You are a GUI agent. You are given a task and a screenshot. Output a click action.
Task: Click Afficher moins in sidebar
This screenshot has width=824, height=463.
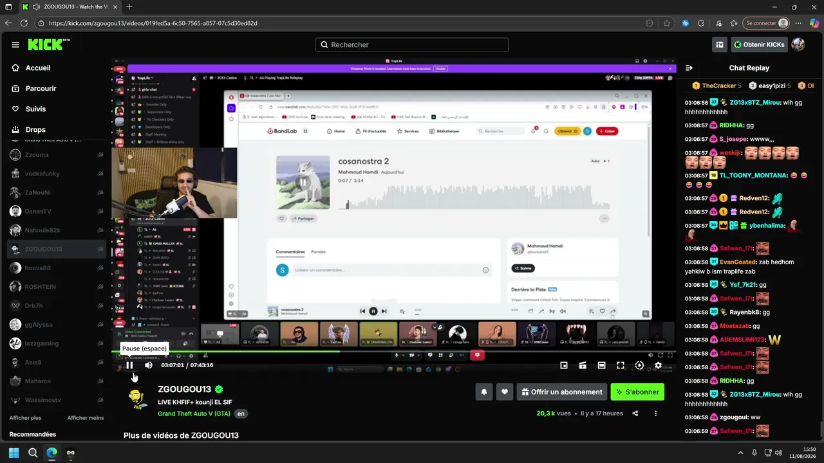(x=86, y=418)
